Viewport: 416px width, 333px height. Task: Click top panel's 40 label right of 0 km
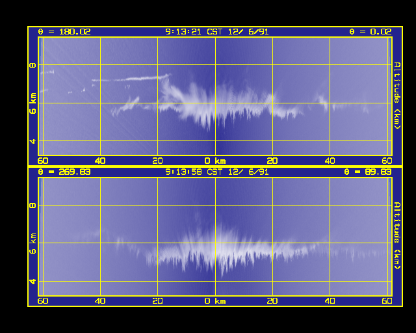330,161
